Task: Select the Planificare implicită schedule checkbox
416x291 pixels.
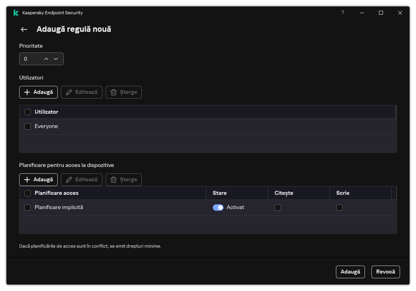Action: pos(27,207)
